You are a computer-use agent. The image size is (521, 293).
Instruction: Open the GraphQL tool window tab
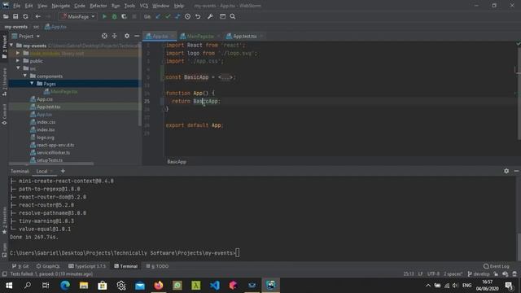(x=48, y=266)
